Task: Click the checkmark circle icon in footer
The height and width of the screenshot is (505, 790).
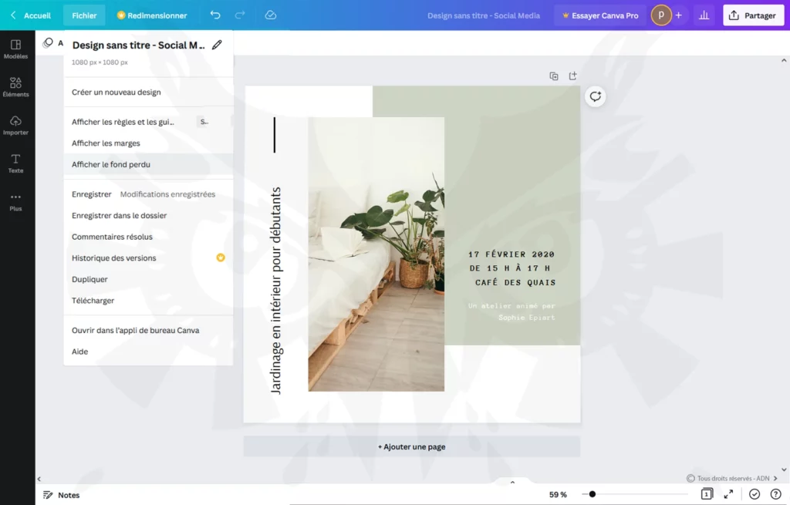Action: (755, 494)
